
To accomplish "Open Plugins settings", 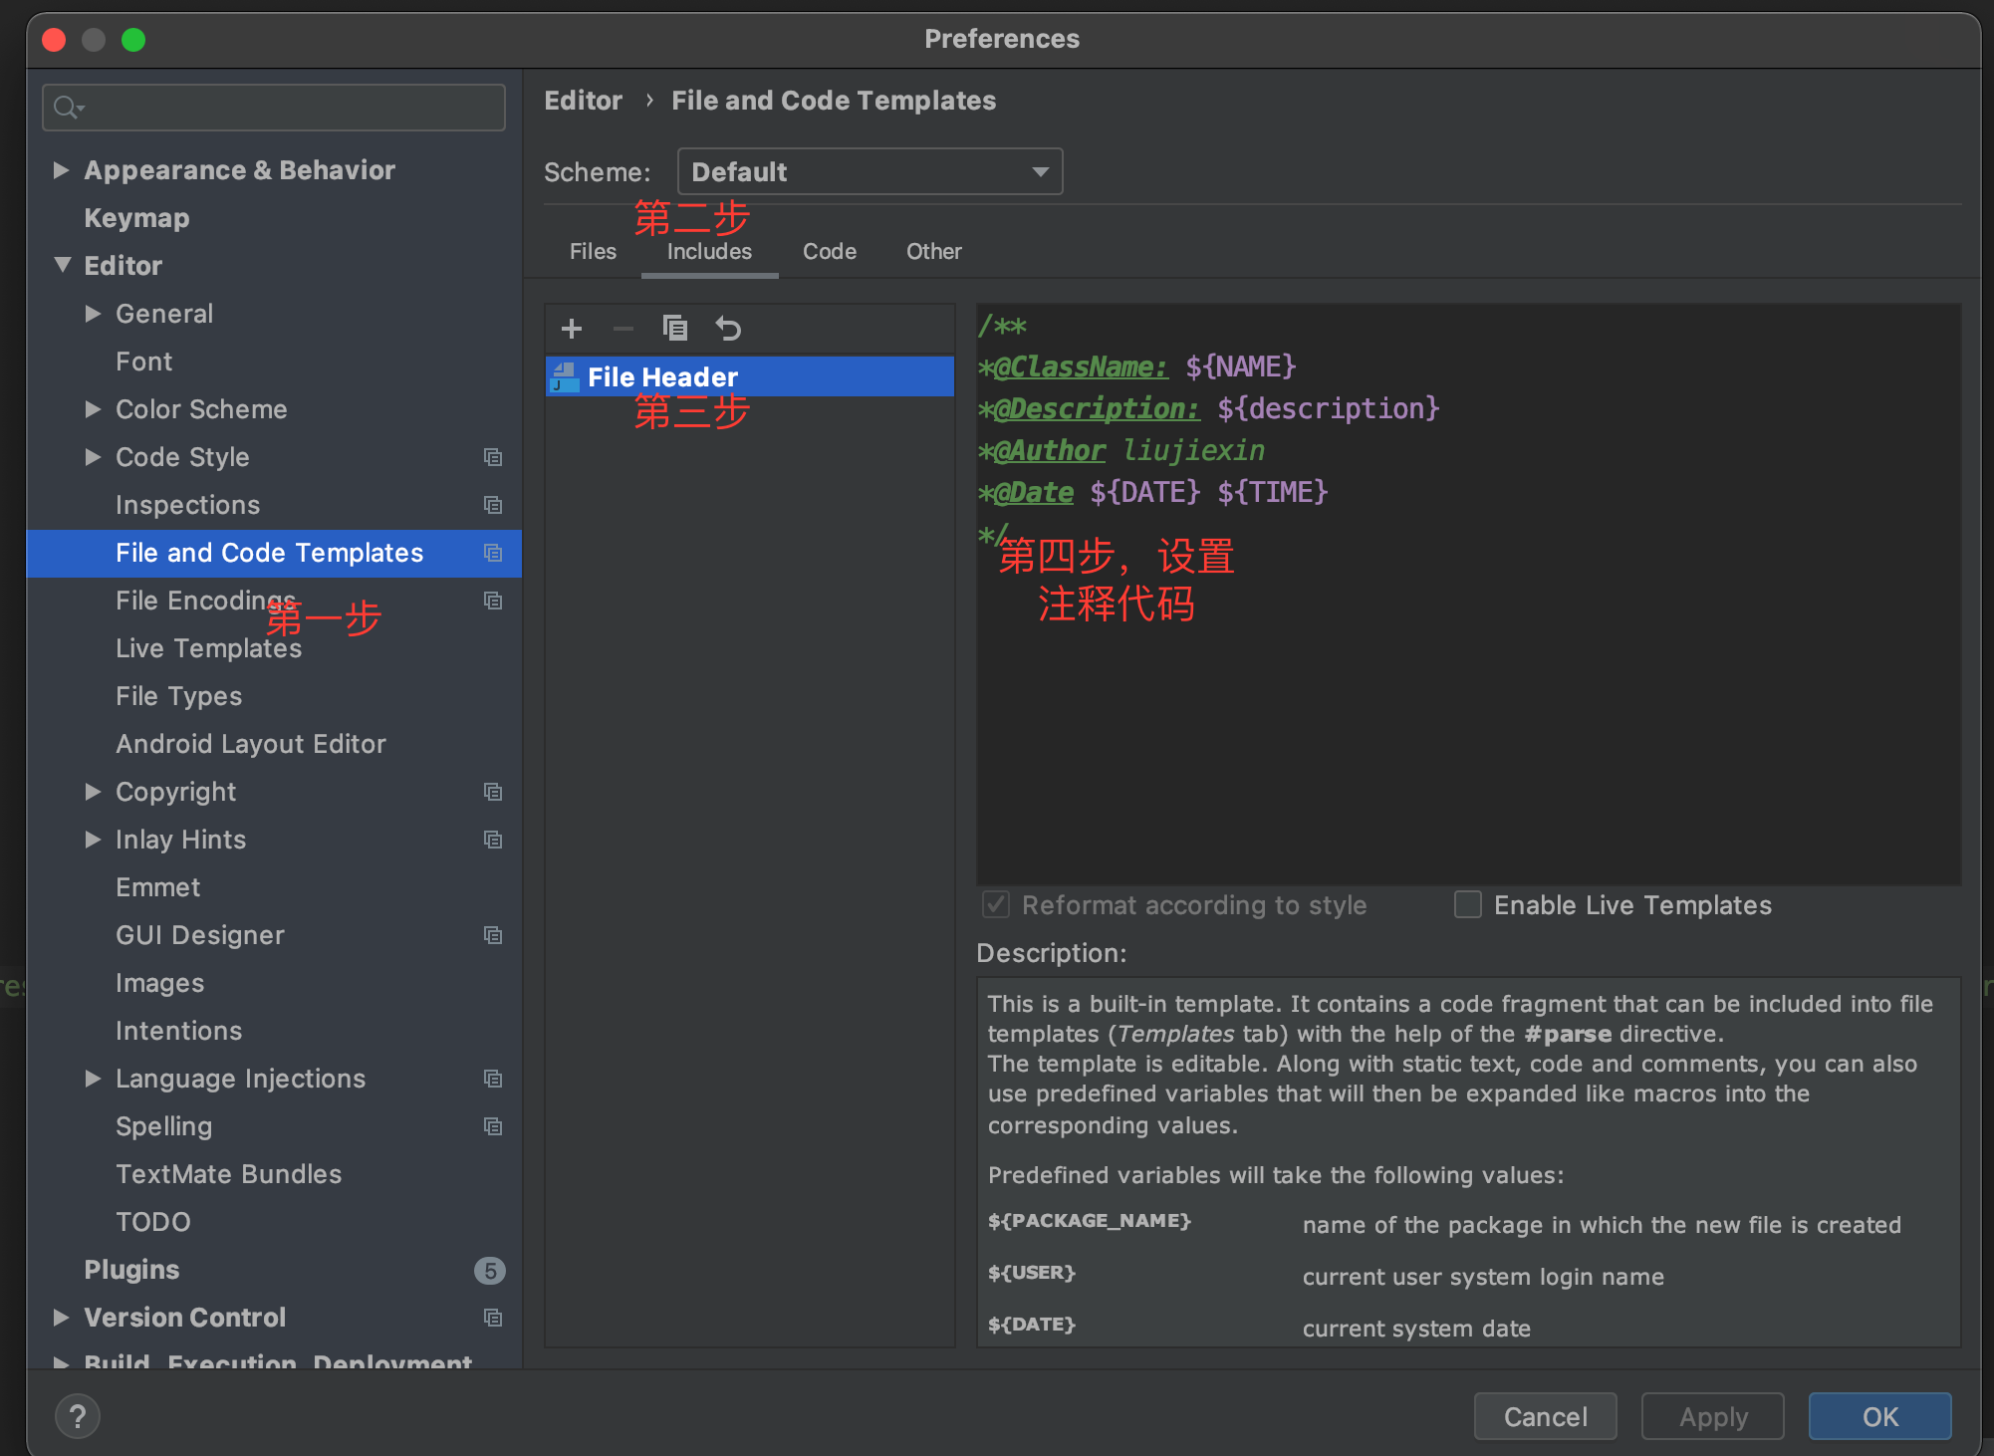I will (131, 1270).
